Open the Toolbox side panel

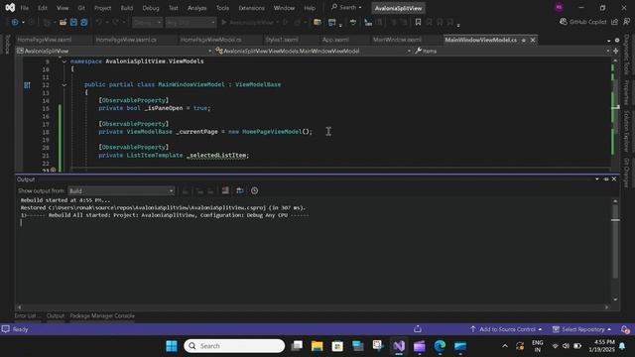(7, 45)
